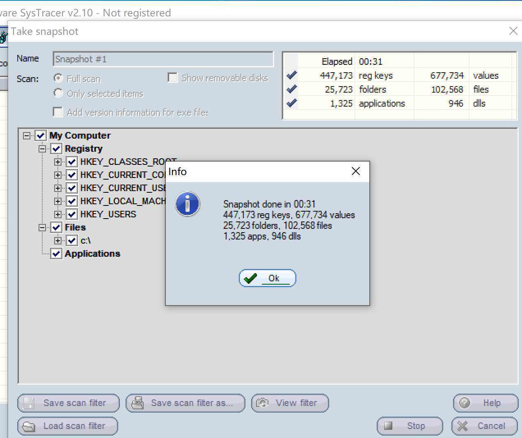Click the check mark beside reg keys row
The image size is (522, 438).
[292, 75]
